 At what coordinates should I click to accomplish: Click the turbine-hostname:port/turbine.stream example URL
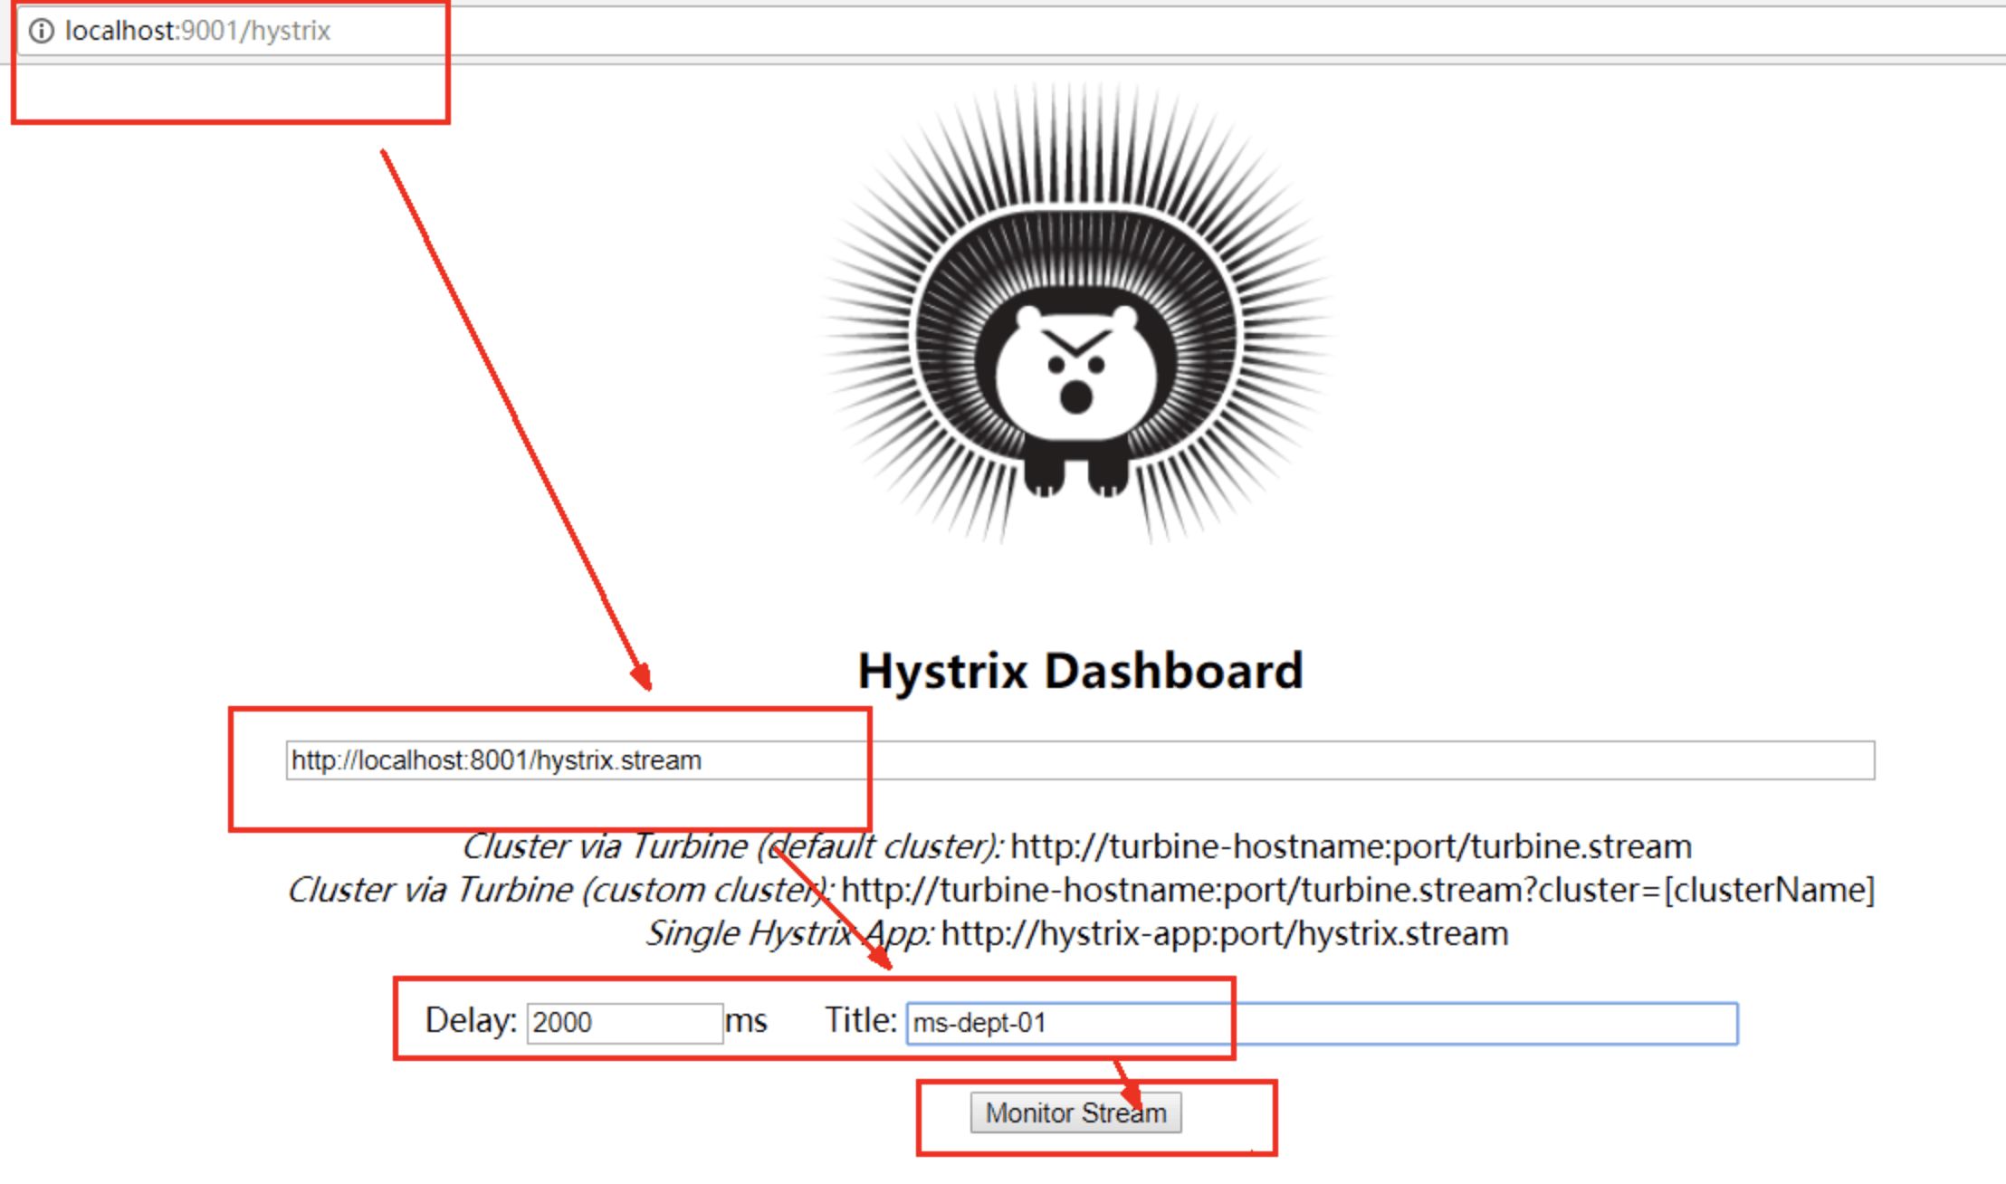(1351, 847)
